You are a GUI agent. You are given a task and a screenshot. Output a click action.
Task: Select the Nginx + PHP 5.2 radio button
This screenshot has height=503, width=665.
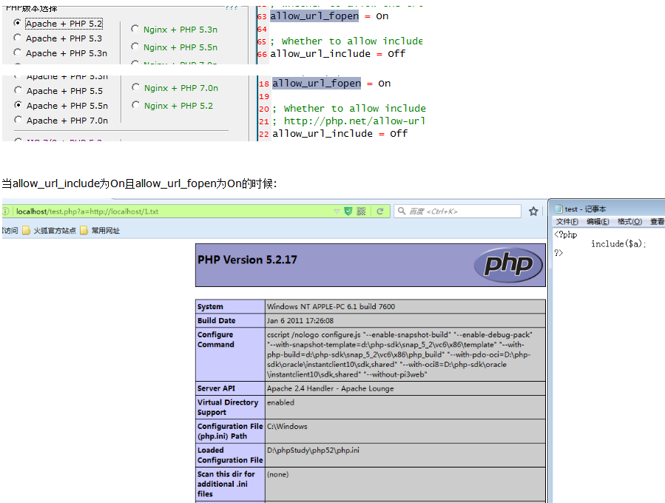pyautogui.click(x=135, y=105)
